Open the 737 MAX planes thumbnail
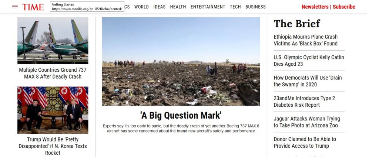The height and width of the screenshot is (157, 379). (x=53, y=41)
